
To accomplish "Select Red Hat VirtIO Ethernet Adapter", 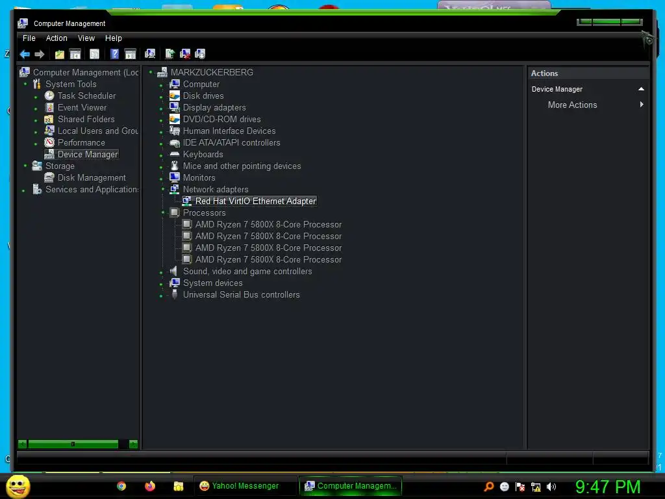I will pos(255,201).
